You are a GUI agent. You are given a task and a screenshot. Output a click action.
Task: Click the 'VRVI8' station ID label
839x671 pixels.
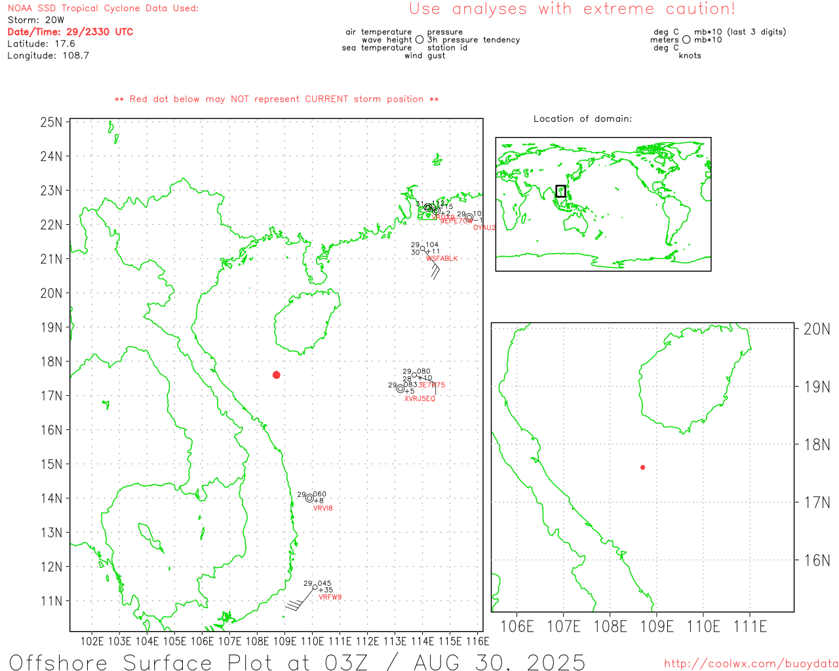322,508
